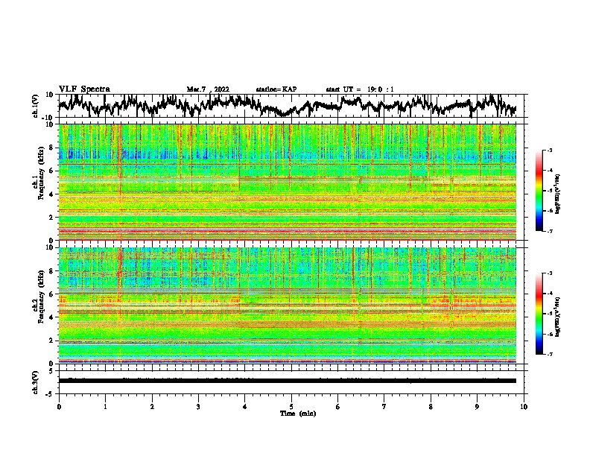Click the "-7" label on ch.2 color bar
Image resolution: width=590 pixels, height=456 pixels.
click(549, 354)
